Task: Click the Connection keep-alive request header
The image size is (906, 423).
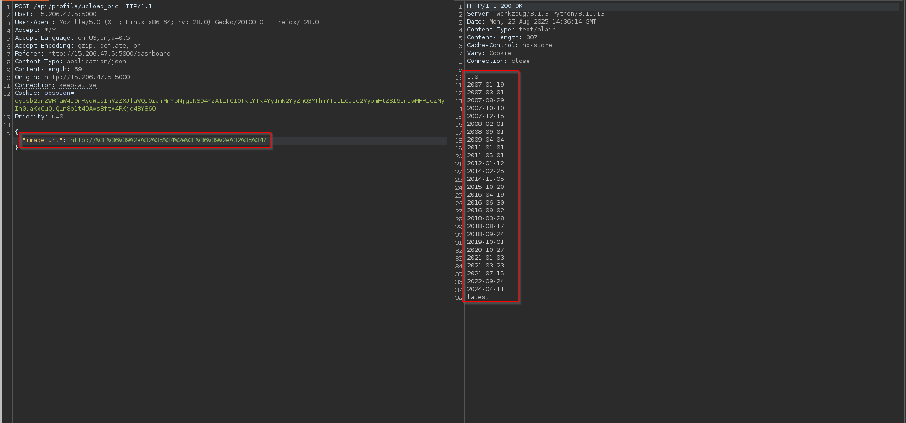Action: coord(56,85)
